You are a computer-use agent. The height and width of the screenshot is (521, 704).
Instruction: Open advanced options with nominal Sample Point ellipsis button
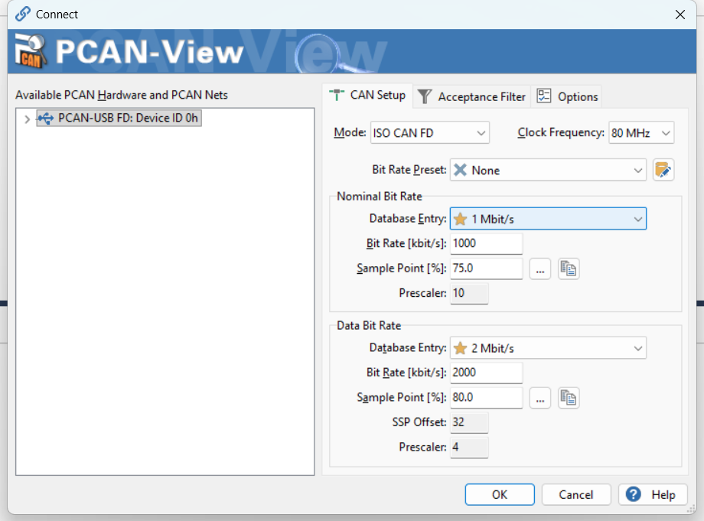(540, 269)
